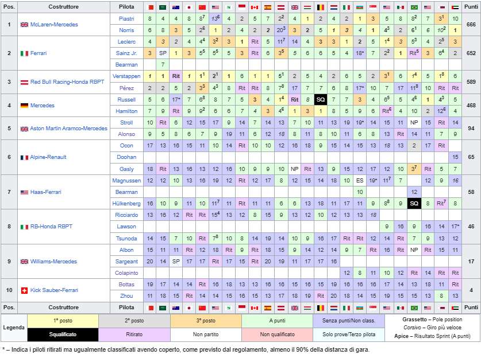Click the 'Legenda' label cell

pyautogui.click(x=14, y=328)
